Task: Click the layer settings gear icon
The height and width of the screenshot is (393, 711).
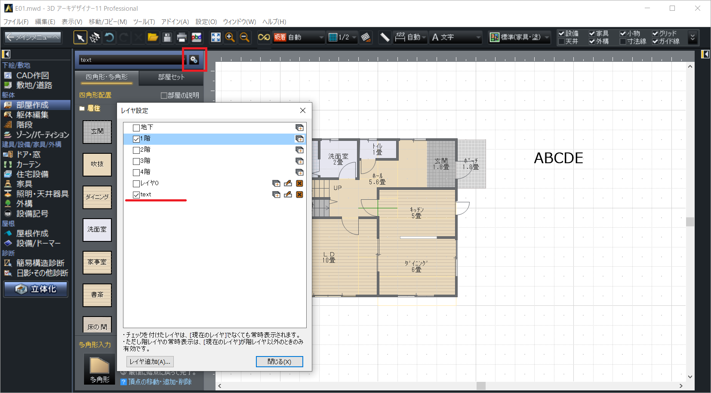Action: click(x=194, y=60)
